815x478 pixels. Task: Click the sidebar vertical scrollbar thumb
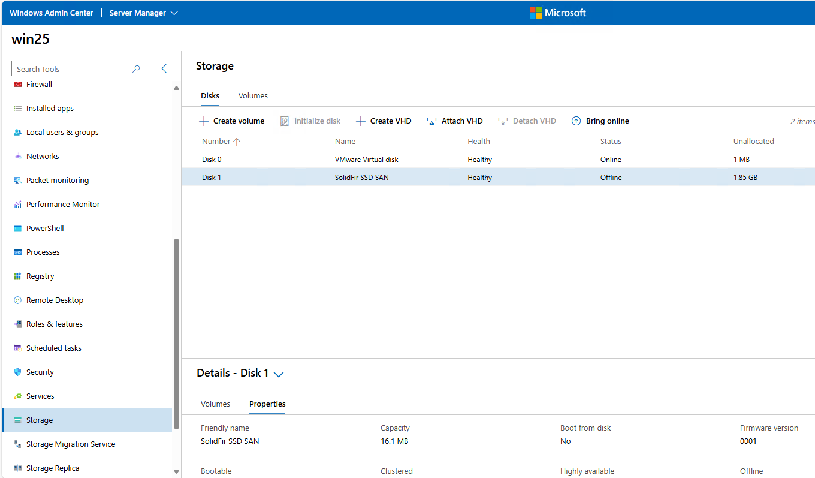[x=176, y=334]
